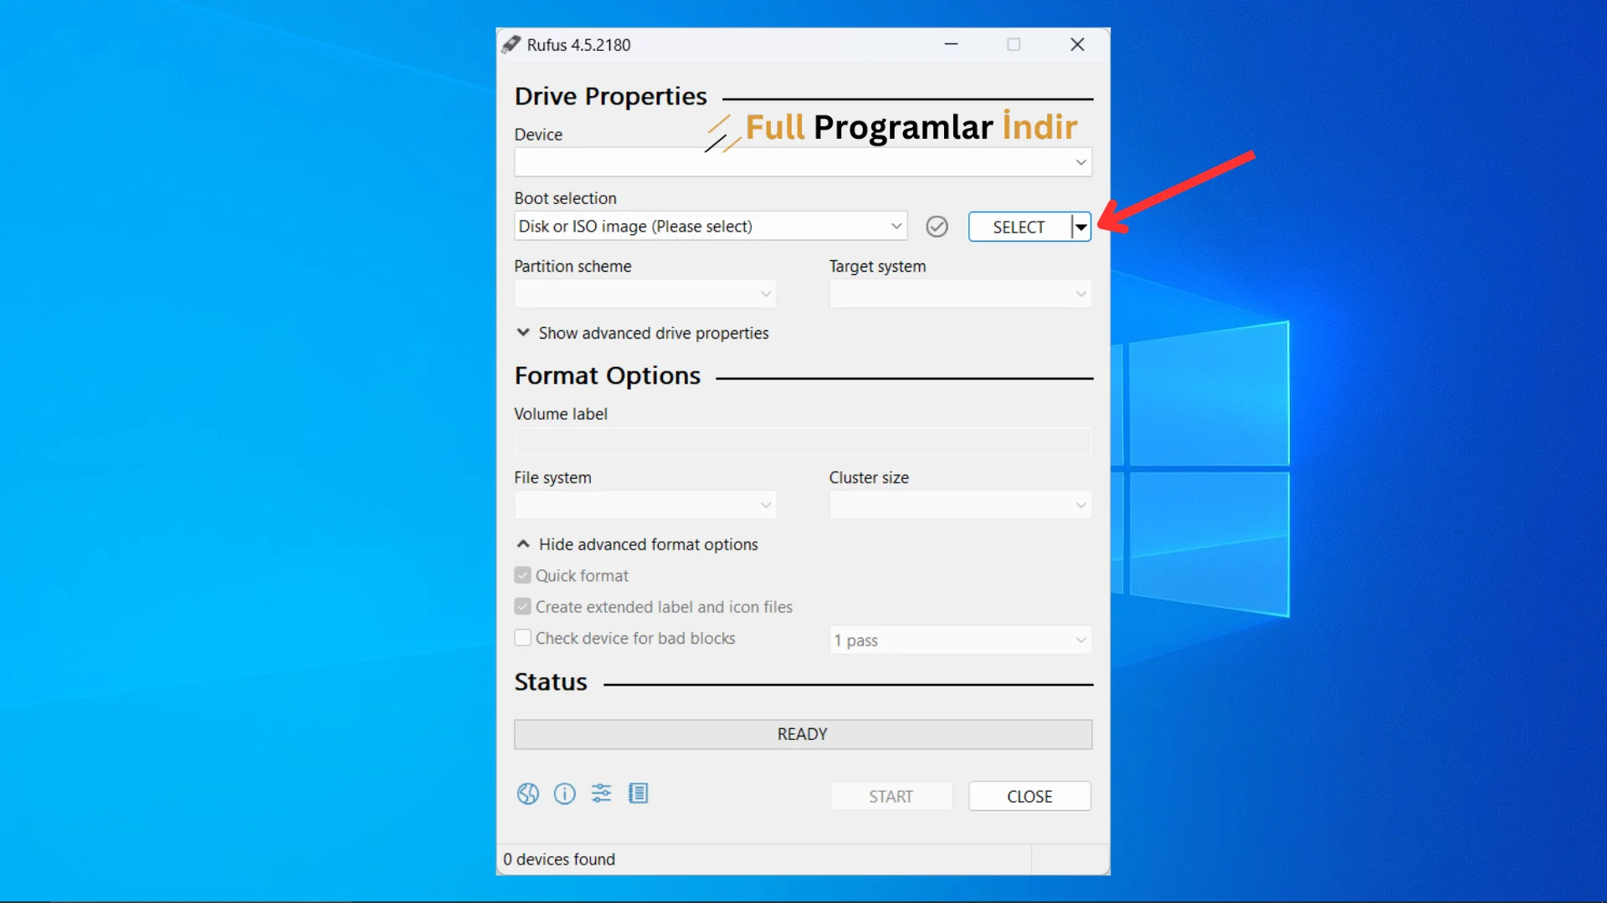
Task: Minimize the Rufus window
Action: pyautogui.click(x=952, y=44)
